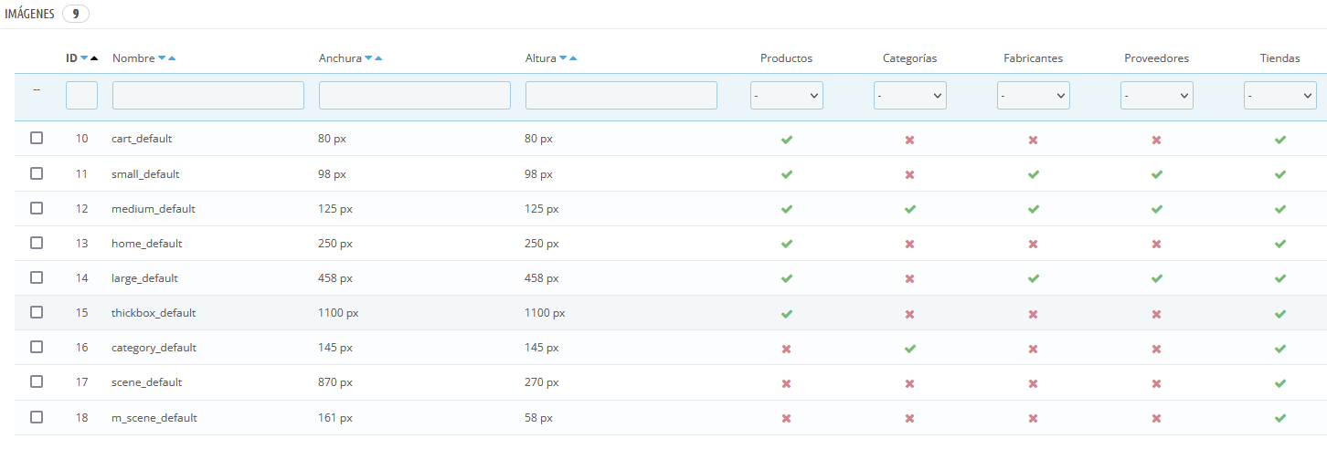Screen dimensions: 1327x449
Task: Click the Categorías column header
Action: 909,58
